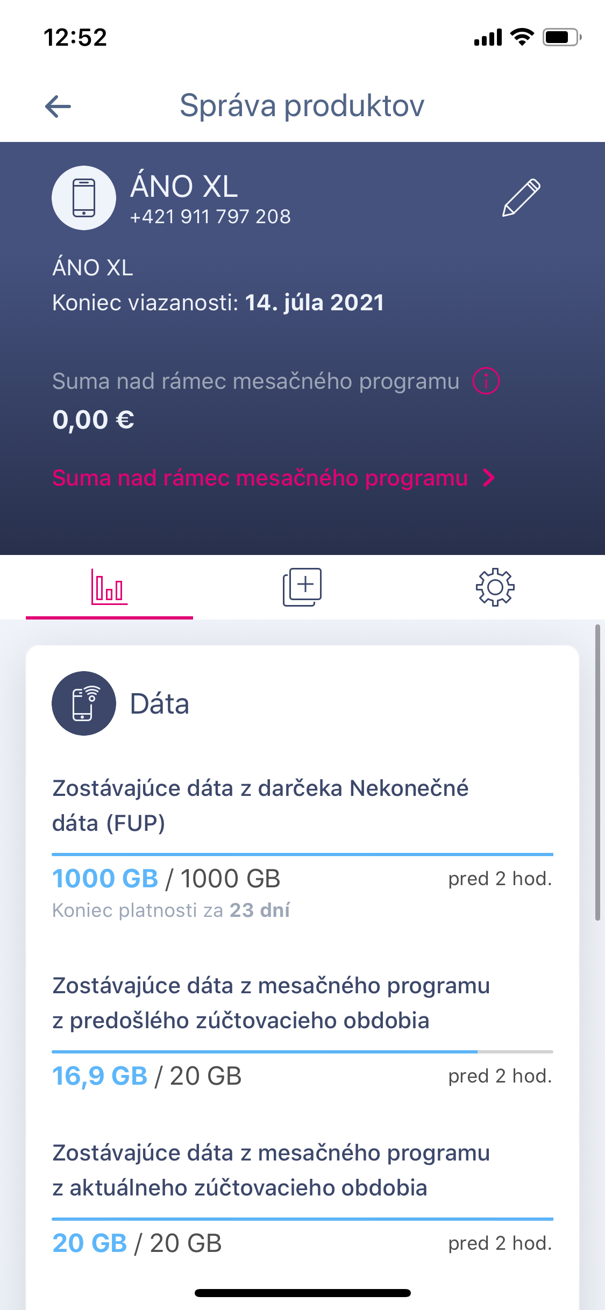Tap the phone avatar icon beside ÁNO XL
The height and width of the screenshot is (1310, 605).
pos(84,198)
